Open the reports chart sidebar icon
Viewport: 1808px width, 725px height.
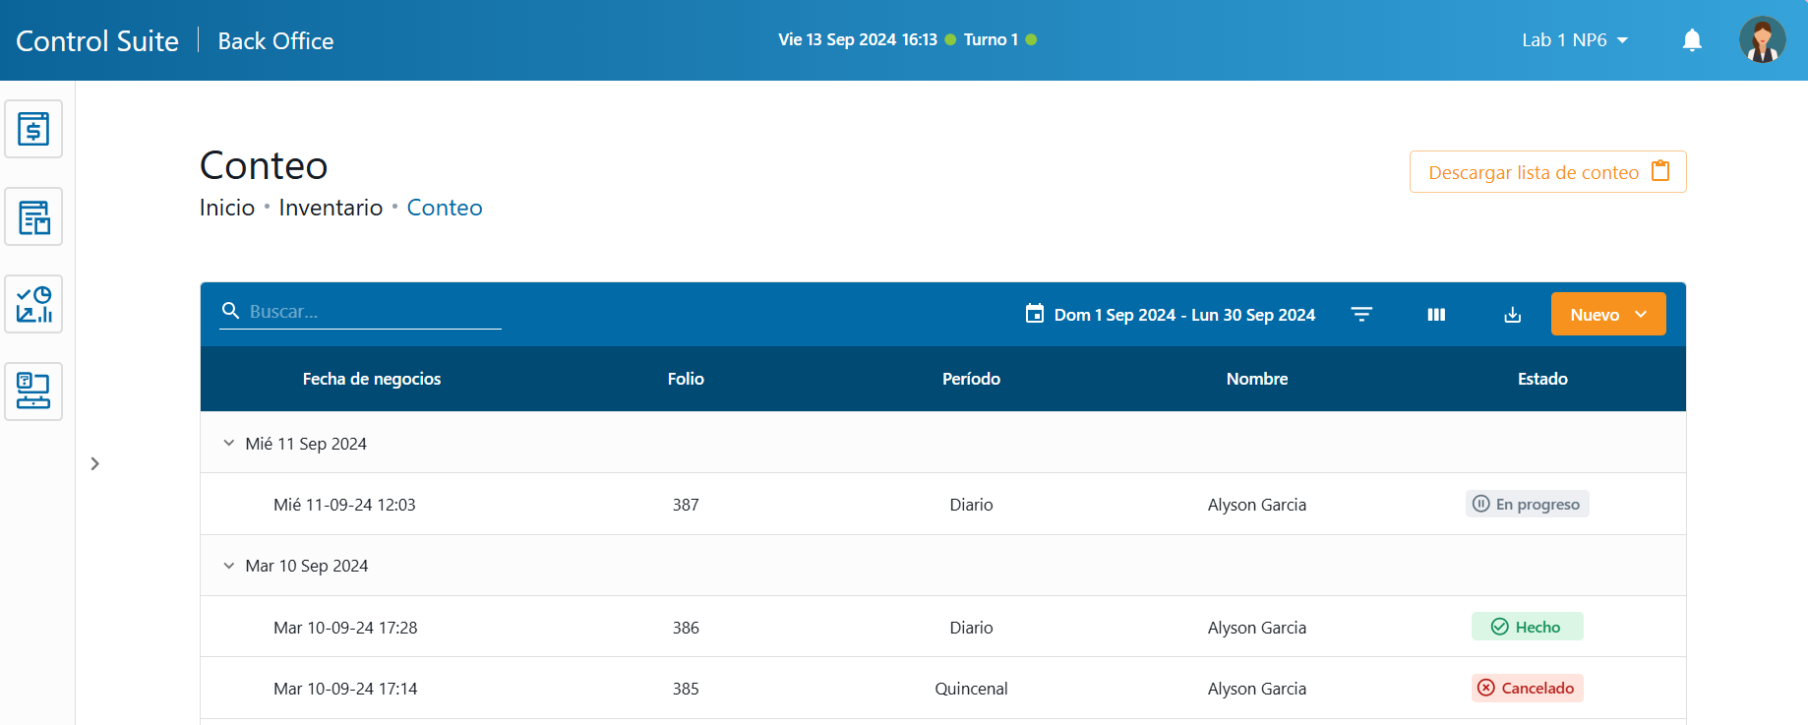33,304
